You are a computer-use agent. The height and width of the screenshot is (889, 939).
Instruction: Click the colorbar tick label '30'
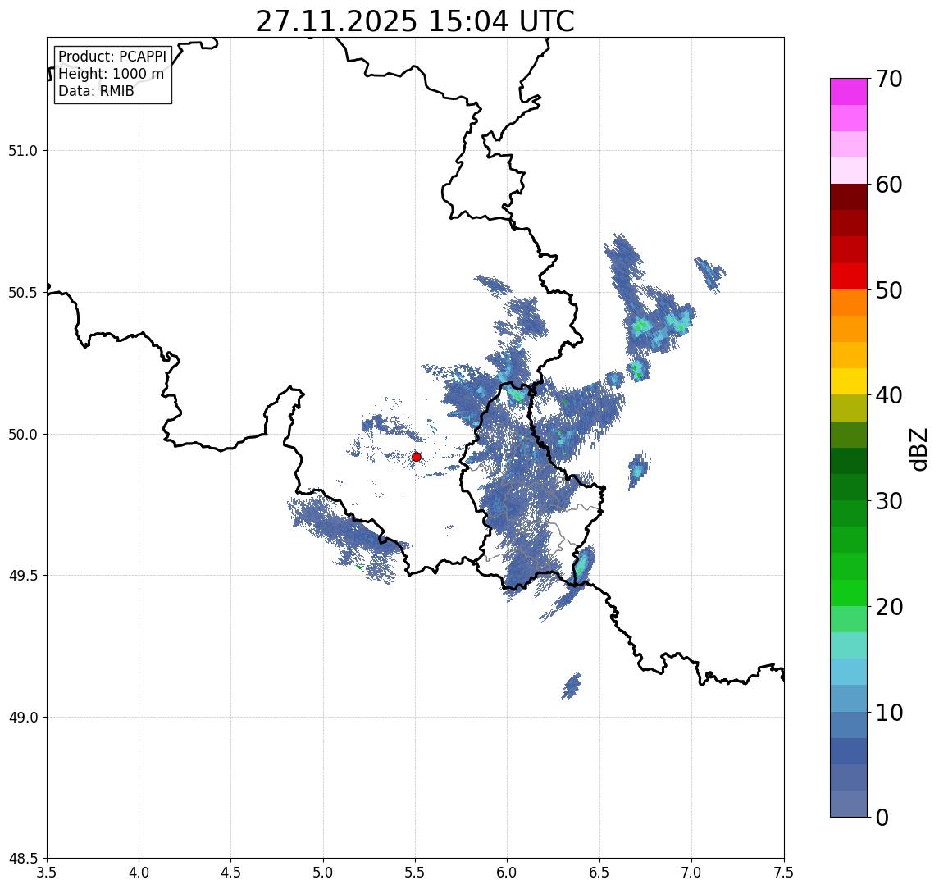point(889,501)
